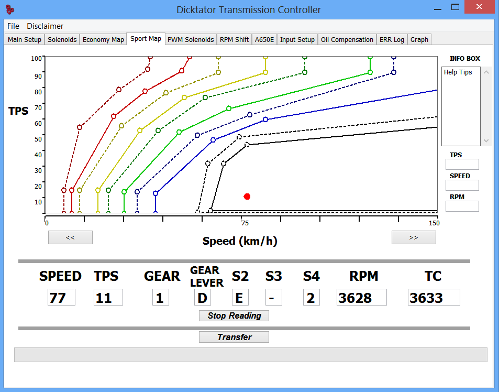Click the INFO BOX TPS input field
Viewport: 499px width, 392px height.
tap(462, 165)
